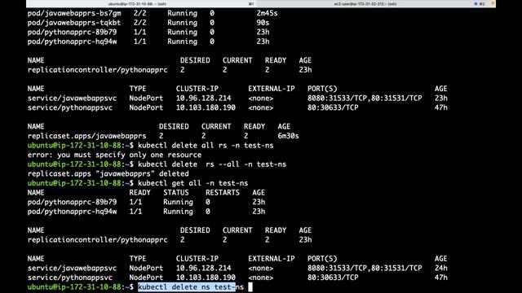Place cursor at the terminal cursor block
Image resolution: width=522 pixels, height=293 pixels.
[250, 287]
